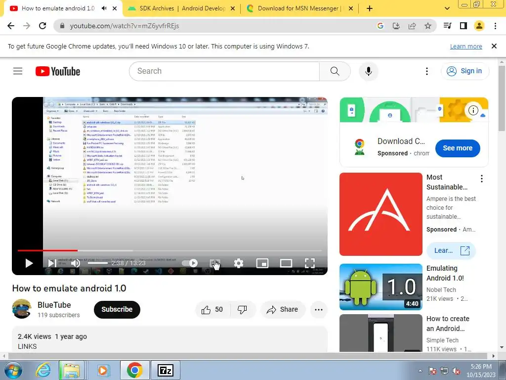This screenshot has width=506, height=380.
Task: Open Learn more about Chrome updates
Action: [x=466, y=46]
